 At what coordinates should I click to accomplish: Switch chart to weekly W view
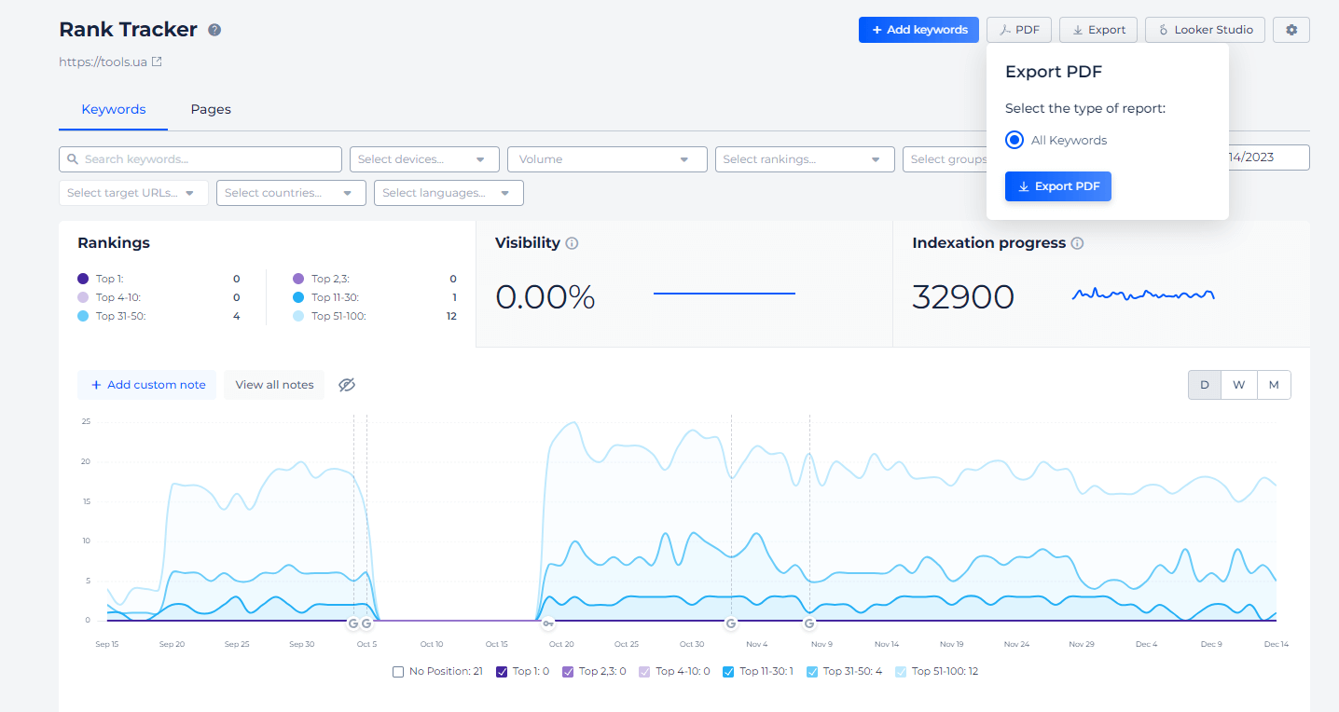1238,385
